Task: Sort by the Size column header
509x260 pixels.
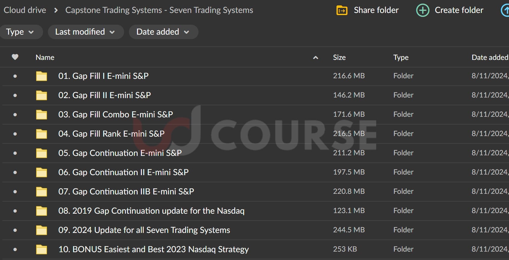Action: pos(339,57)
